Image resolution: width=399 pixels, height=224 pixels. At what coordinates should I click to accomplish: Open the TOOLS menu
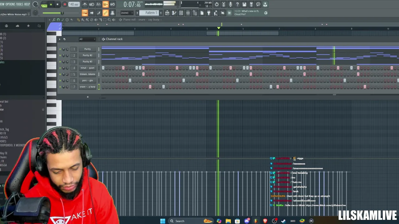click(x=19, y=4)
